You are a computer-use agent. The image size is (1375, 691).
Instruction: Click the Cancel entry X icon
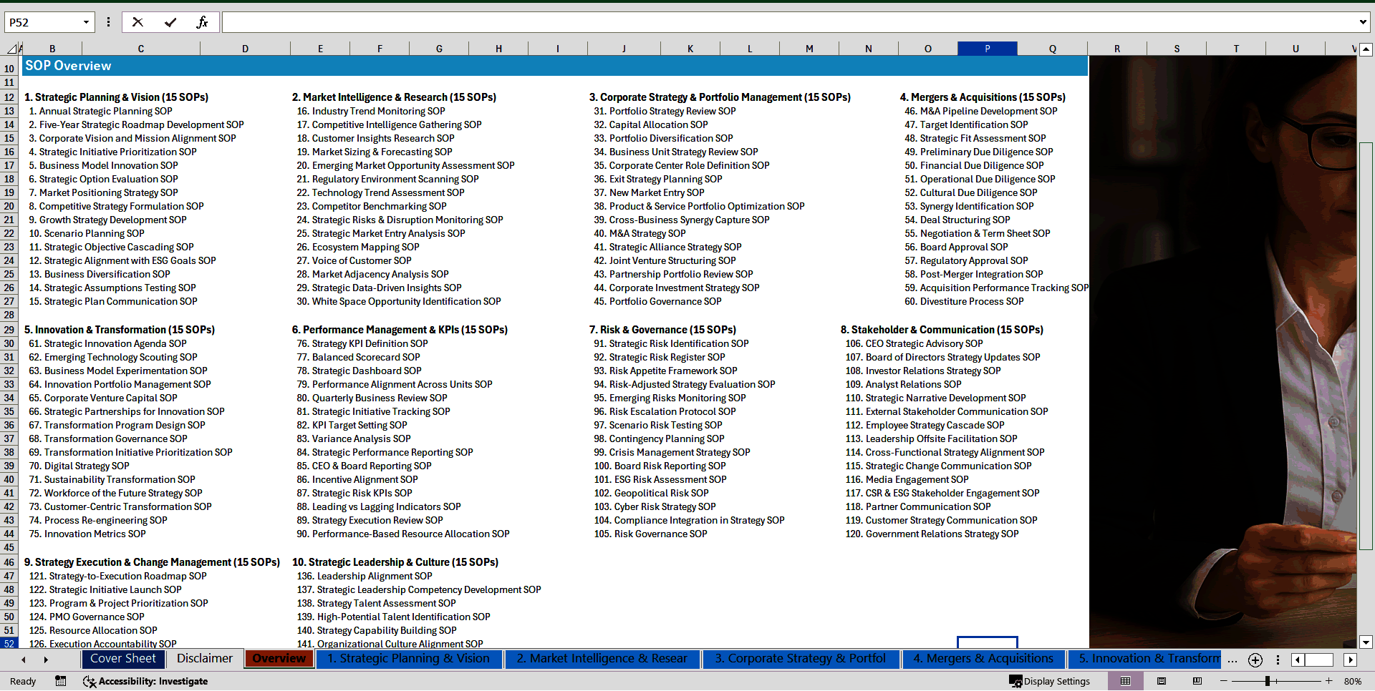[137, 22]
